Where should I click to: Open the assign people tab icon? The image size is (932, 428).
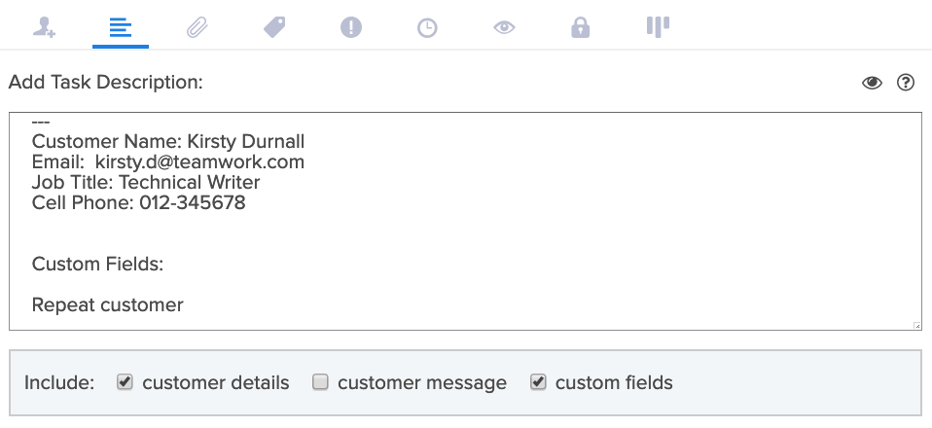click(x=44, y=27)
